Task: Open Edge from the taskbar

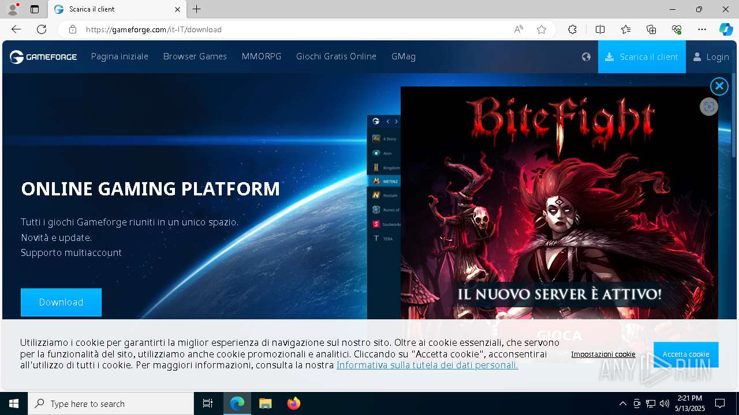Action: 237,403
